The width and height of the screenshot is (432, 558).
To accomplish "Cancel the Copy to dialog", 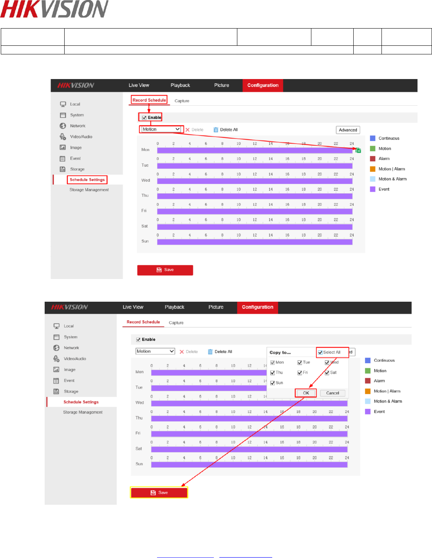I will click(333, 393).
